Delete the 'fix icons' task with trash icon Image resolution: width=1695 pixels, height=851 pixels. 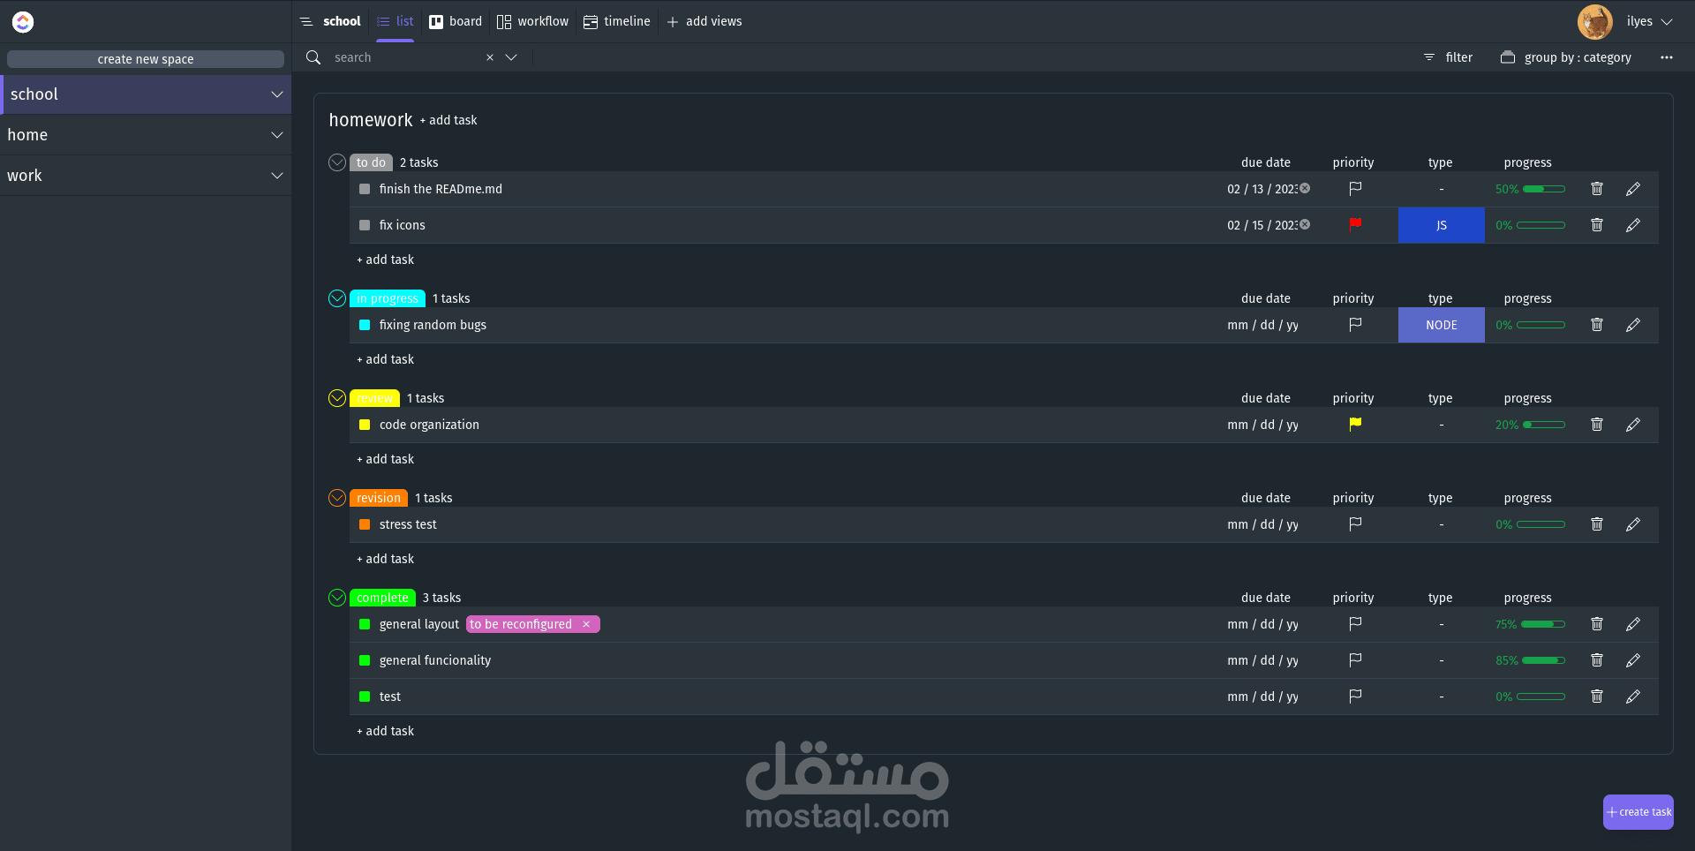[x=1596, y=225]
